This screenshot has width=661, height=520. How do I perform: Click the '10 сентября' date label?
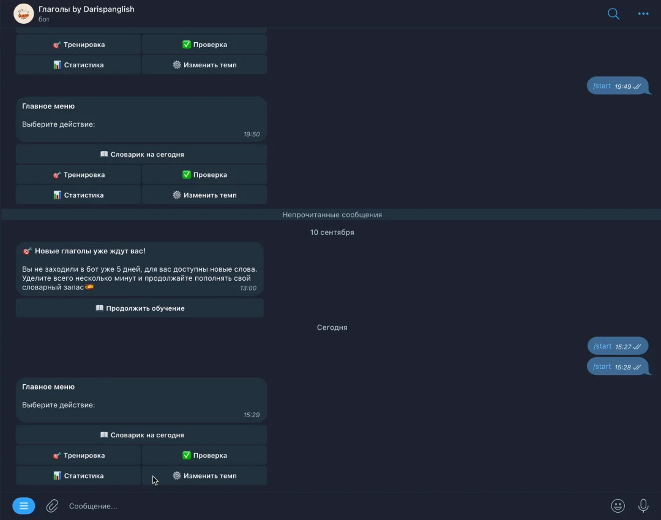coord(332,232)
